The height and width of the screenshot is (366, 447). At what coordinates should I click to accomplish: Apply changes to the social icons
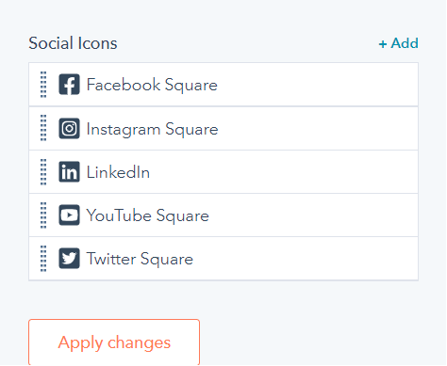[x=114, y=342]
